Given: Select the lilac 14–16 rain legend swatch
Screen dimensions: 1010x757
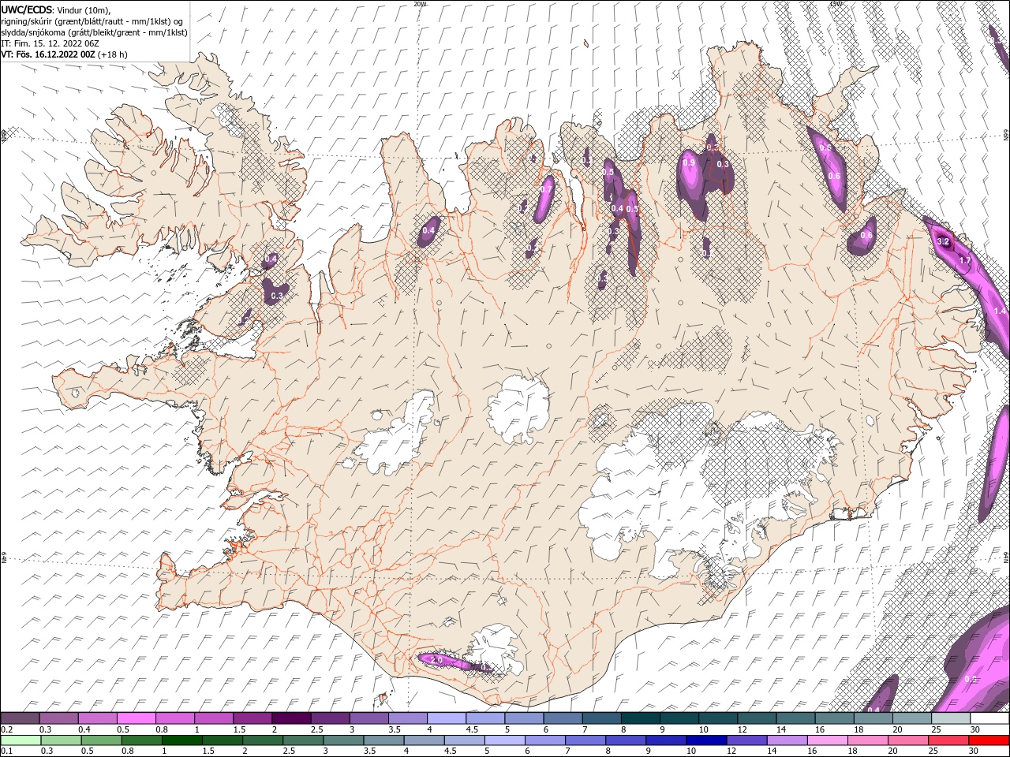Looking at the screenshot, I should (x=787, y=740).
